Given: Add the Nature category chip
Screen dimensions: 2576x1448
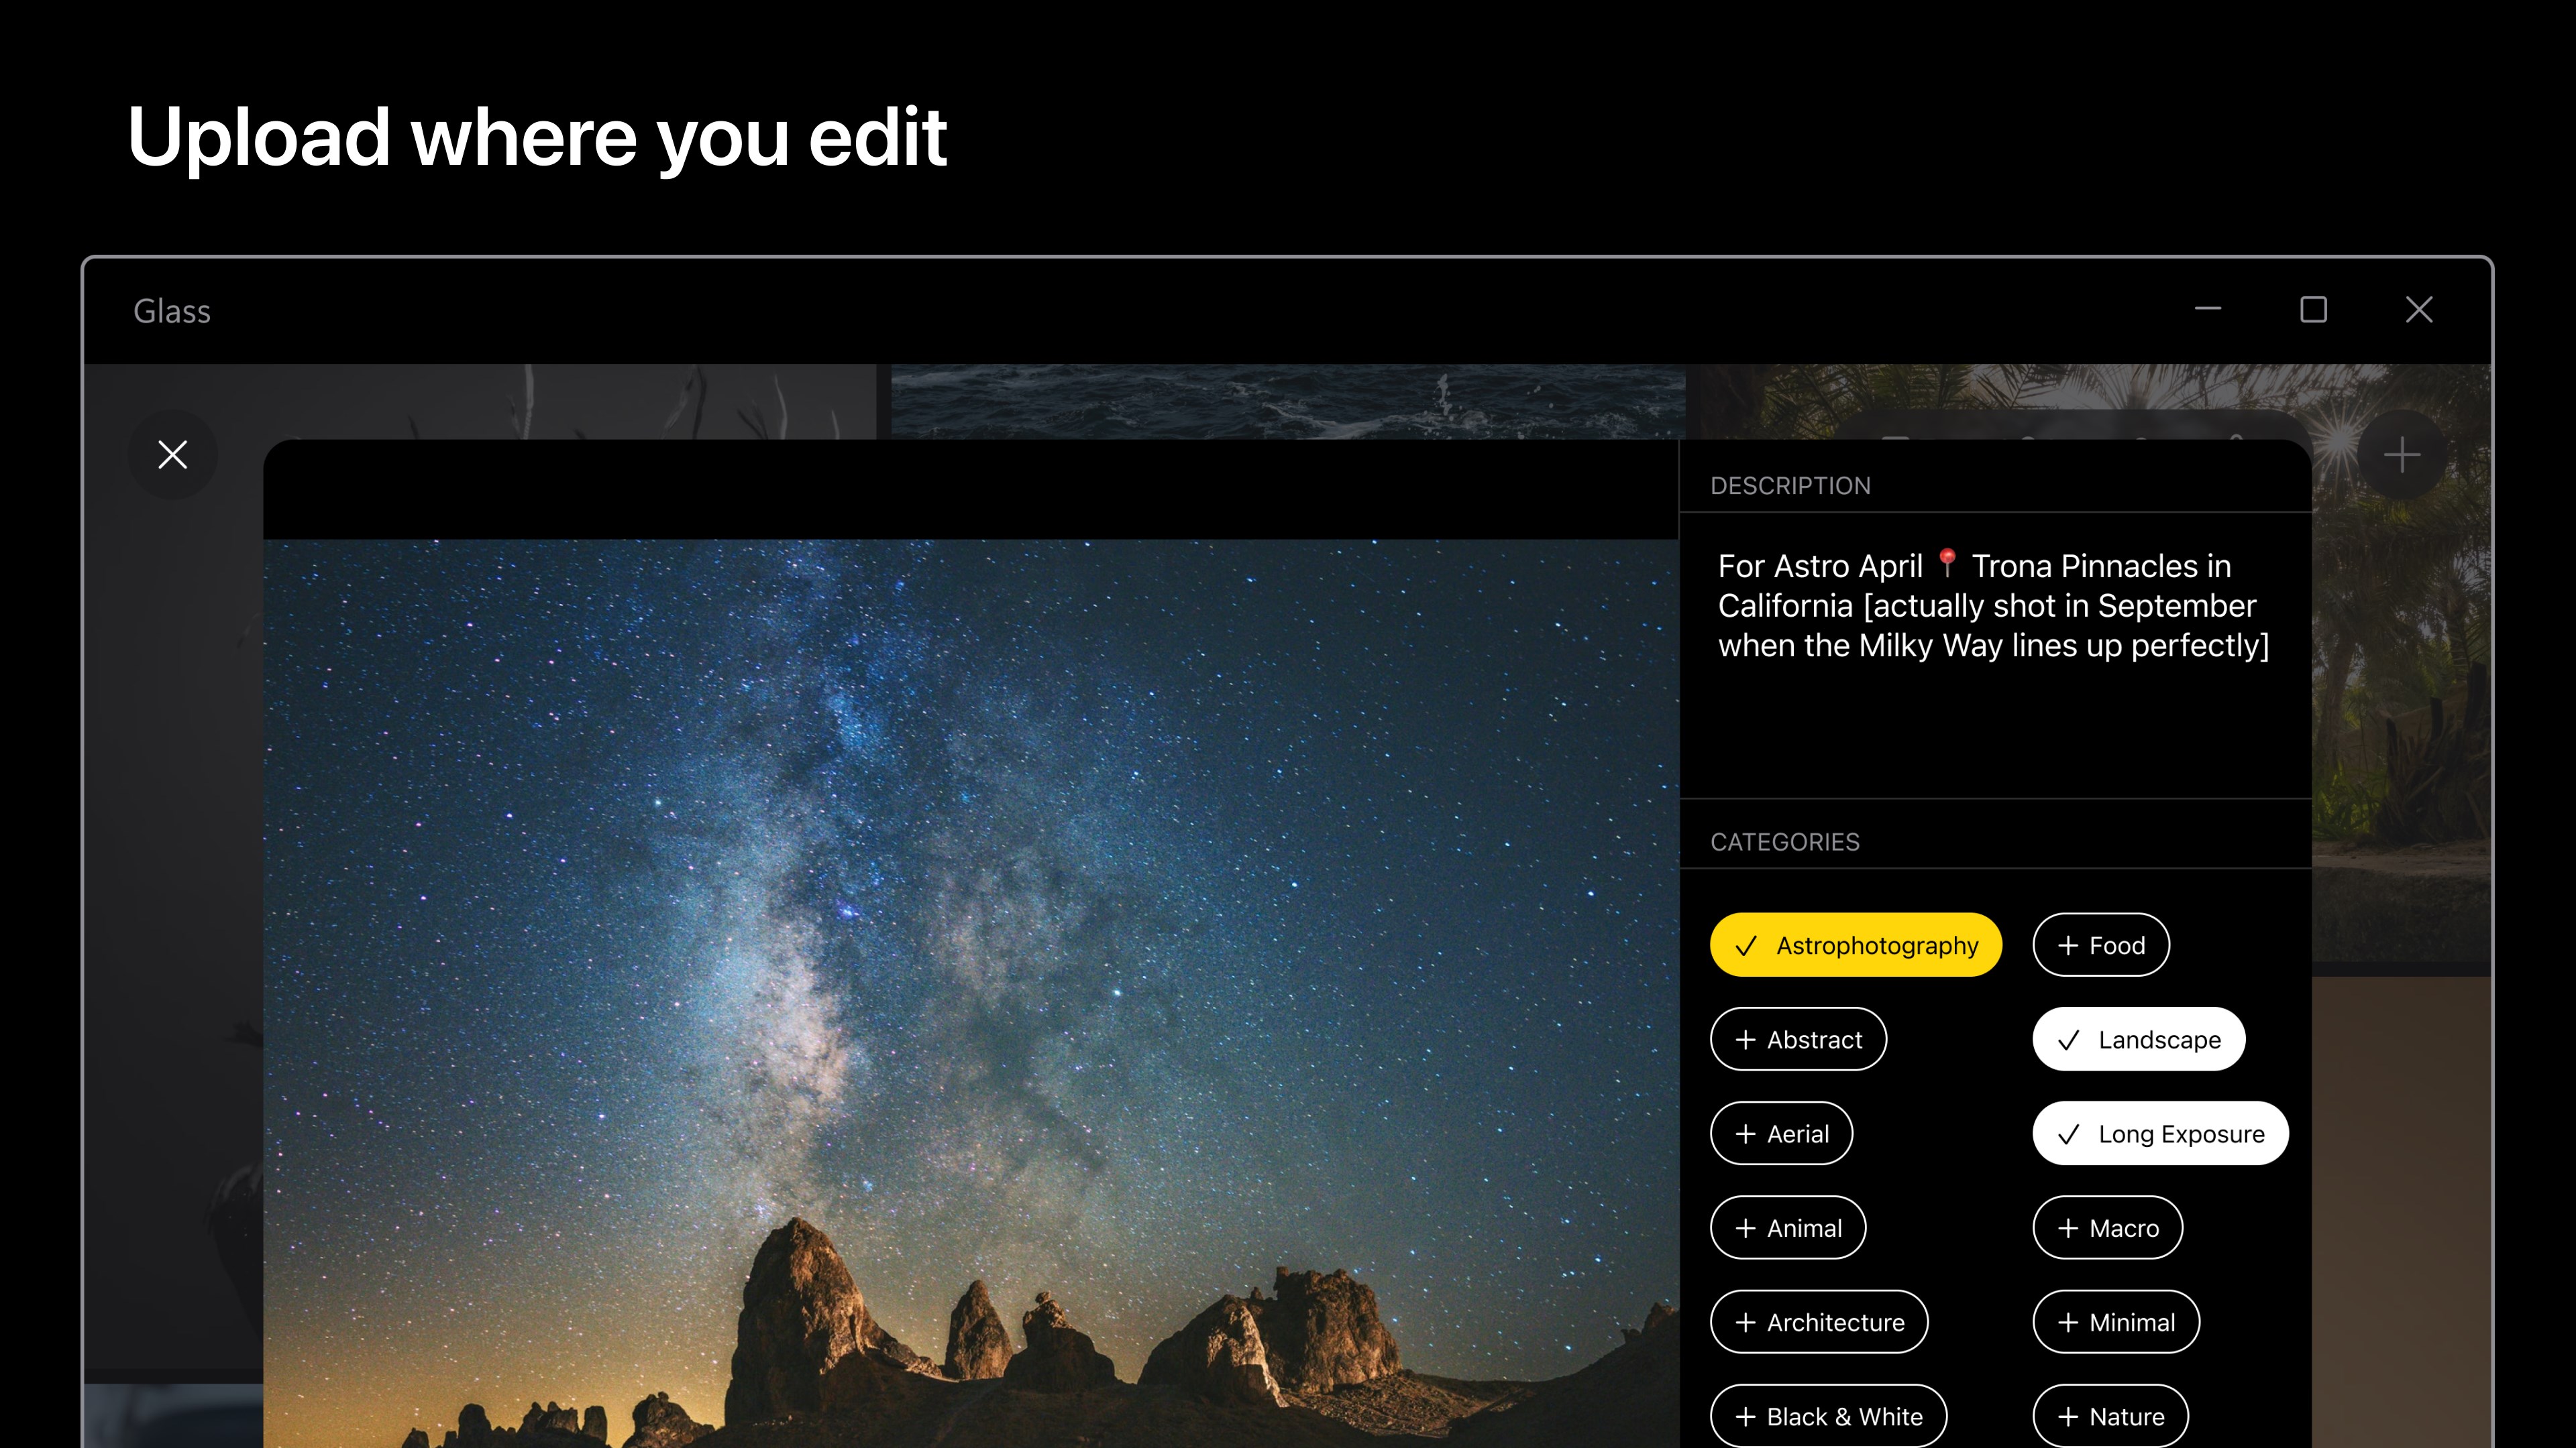Looking at the screenshot, I should point(2110,1416).
